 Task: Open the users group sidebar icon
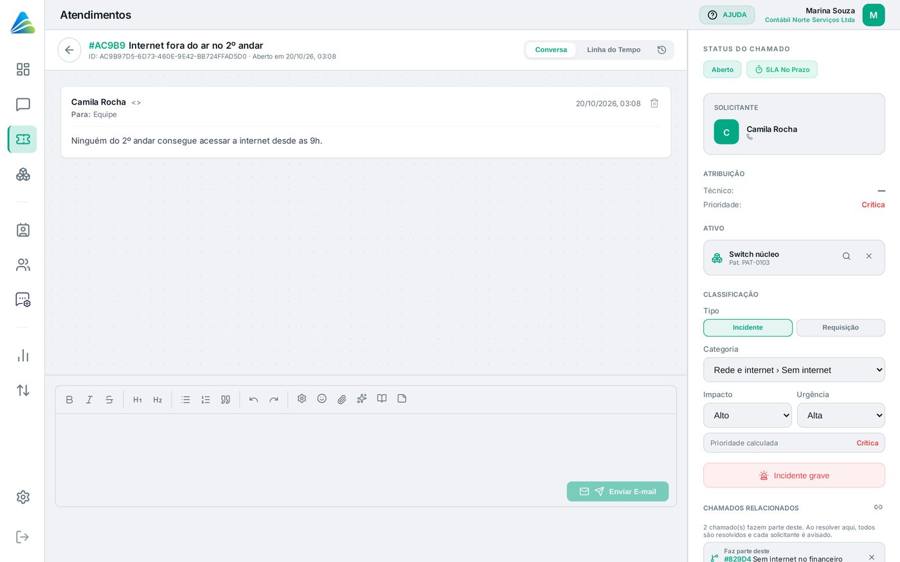(x=23, y=265)
